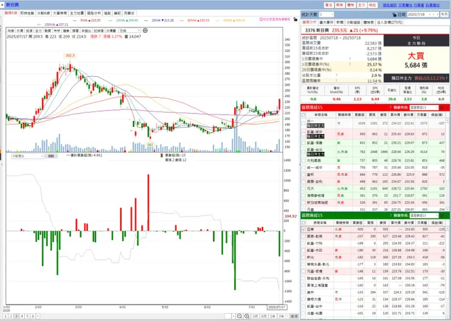This screenshot has height=321, width=451.
Task: Click the arrow icon left of 新日興 title
Action: 2,5
